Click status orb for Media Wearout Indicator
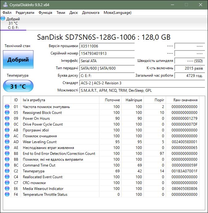Viewport: 208px width, 213px height. (7, 188)
